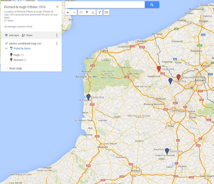Click the 27 views text
214x184 pixels.
click(9, 21)
